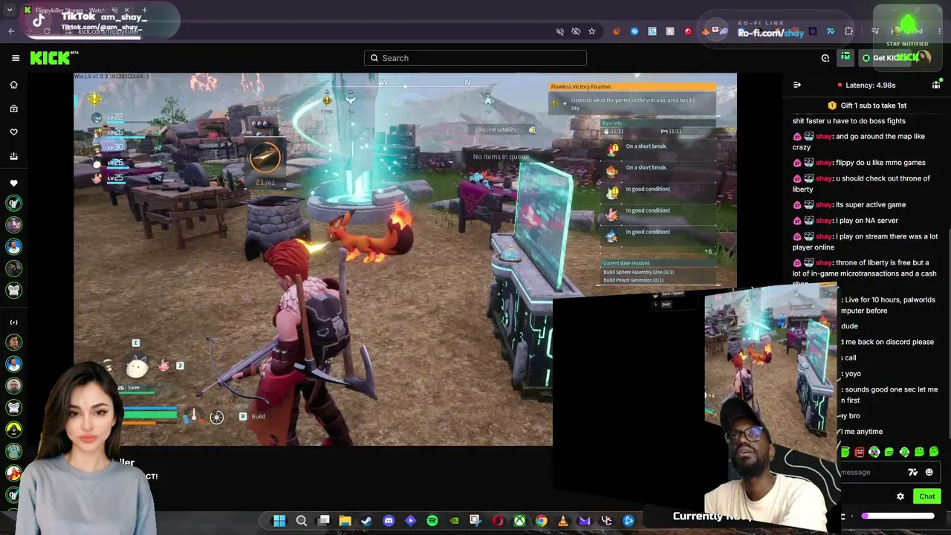This screenshot has width=951, height=535.
Task: Open the browser extensions puzzle icon
Action: (848, 31)
